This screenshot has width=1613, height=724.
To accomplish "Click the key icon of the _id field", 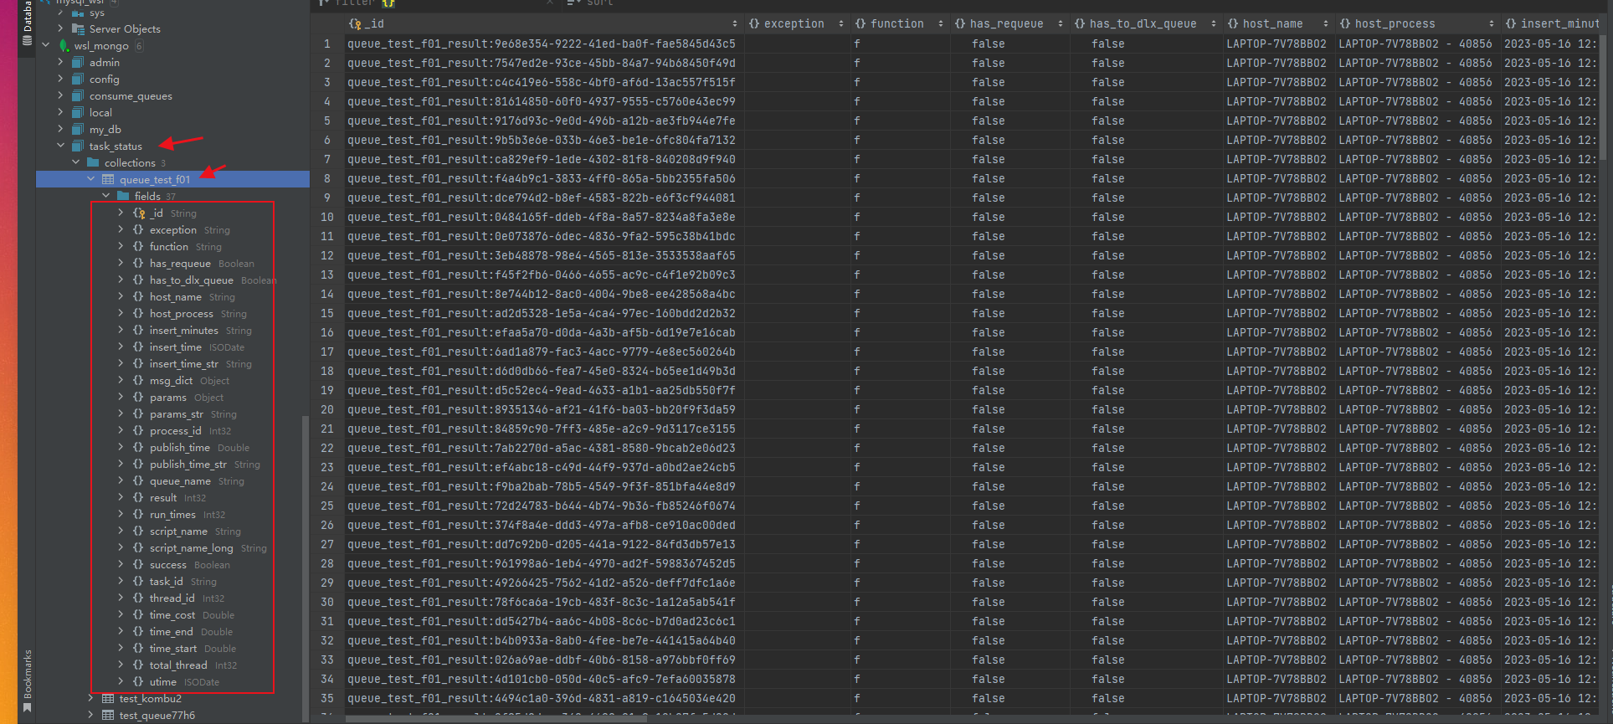I will coord(139,213).
